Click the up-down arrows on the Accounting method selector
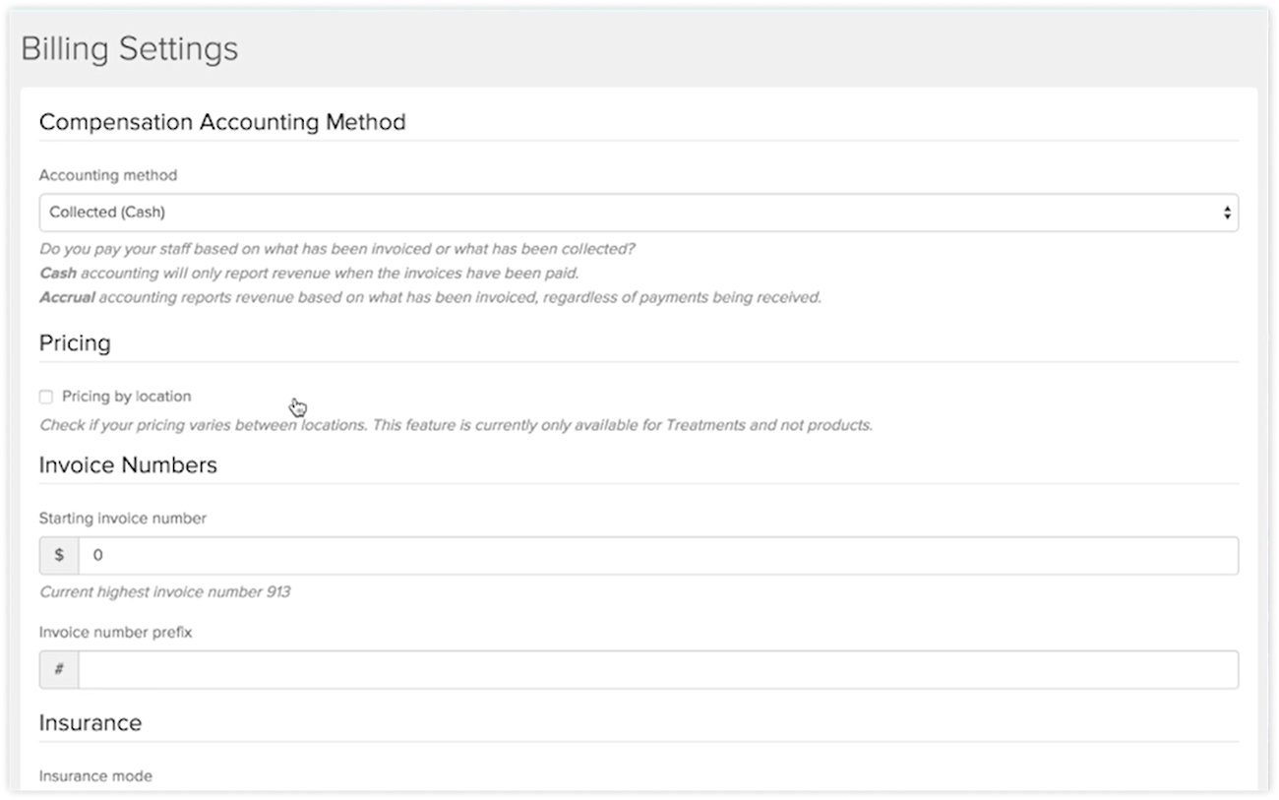Image resolution: width=1279 pixels, height=800 pixels. click(1226, 212)
